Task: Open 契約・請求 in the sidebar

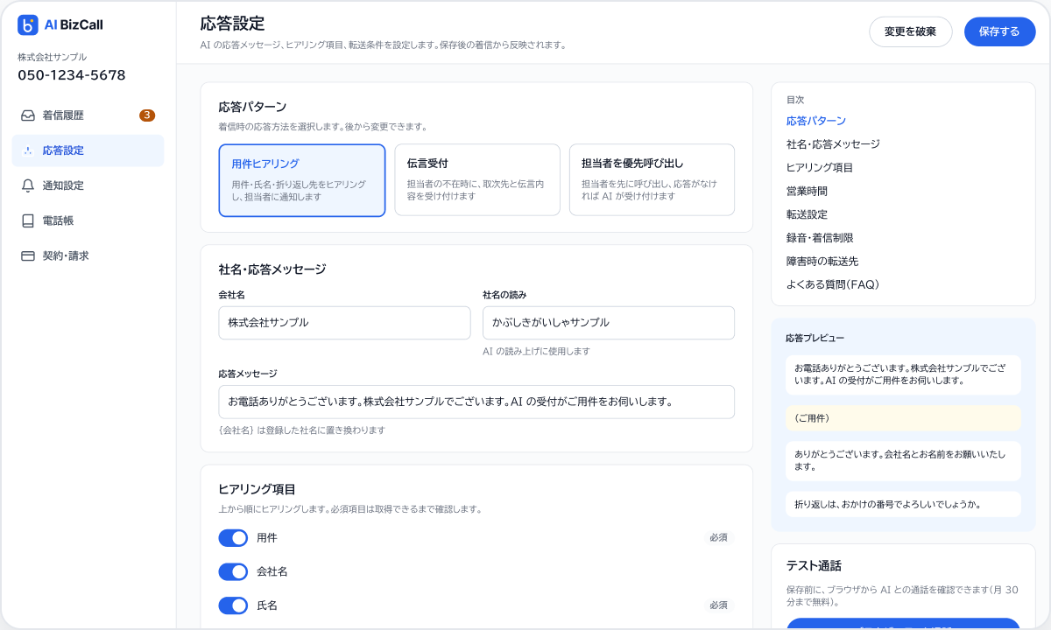Action: coord(88,255)
